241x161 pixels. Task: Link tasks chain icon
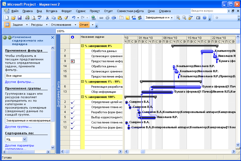(x=101, y=18)
